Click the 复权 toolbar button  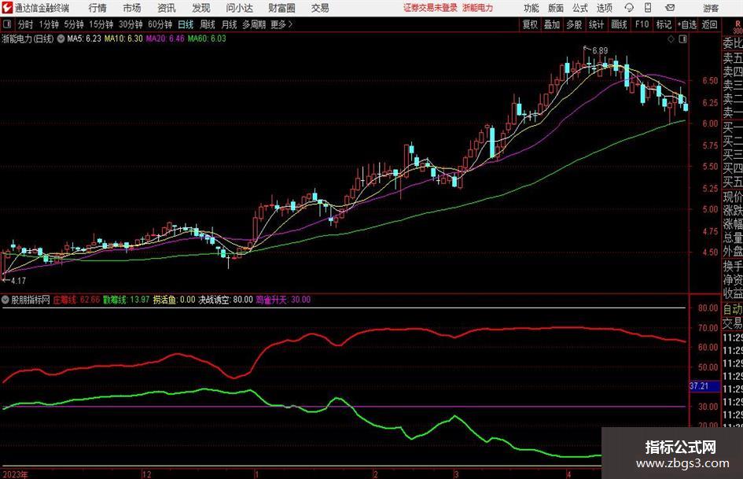point(530,24)
